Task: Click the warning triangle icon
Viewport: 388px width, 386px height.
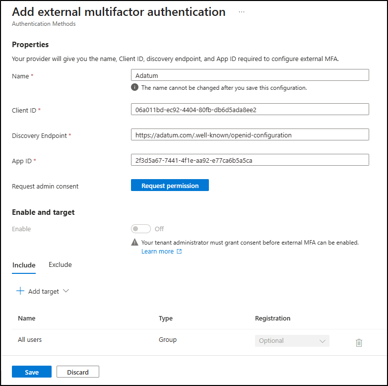Action: coord(134,243)
